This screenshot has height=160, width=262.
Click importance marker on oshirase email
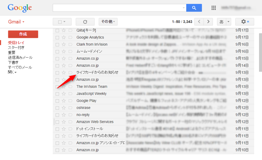pyautogui.click(x=70, y=108)
